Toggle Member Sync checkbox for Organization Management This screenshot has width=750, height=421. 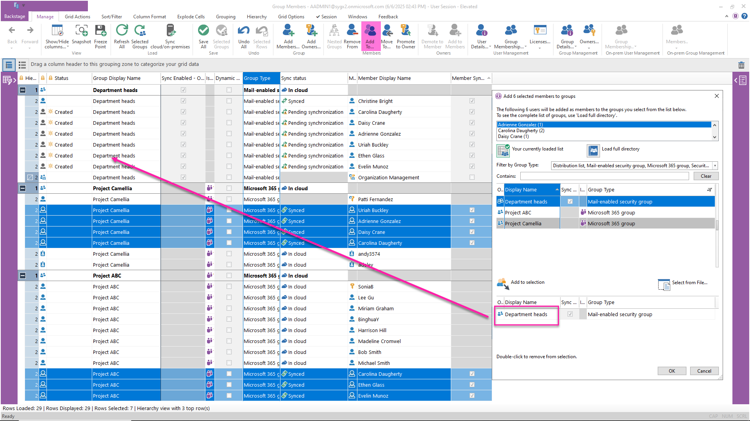point(472,177)
